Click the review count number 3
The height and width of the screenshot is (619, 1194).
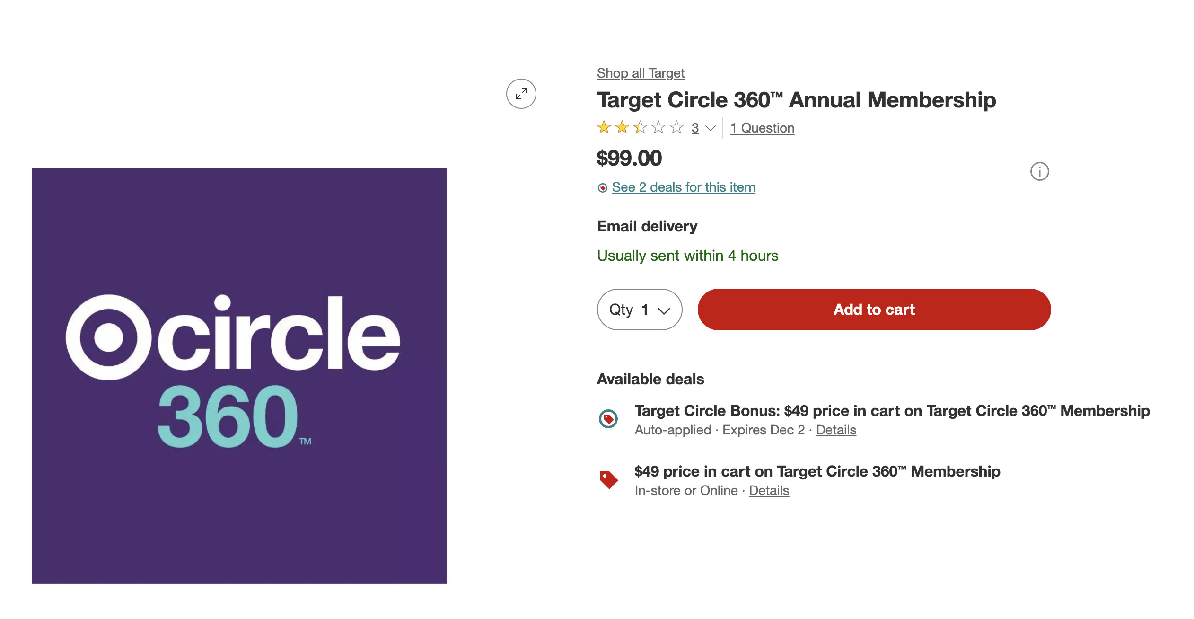coord(695,128)
